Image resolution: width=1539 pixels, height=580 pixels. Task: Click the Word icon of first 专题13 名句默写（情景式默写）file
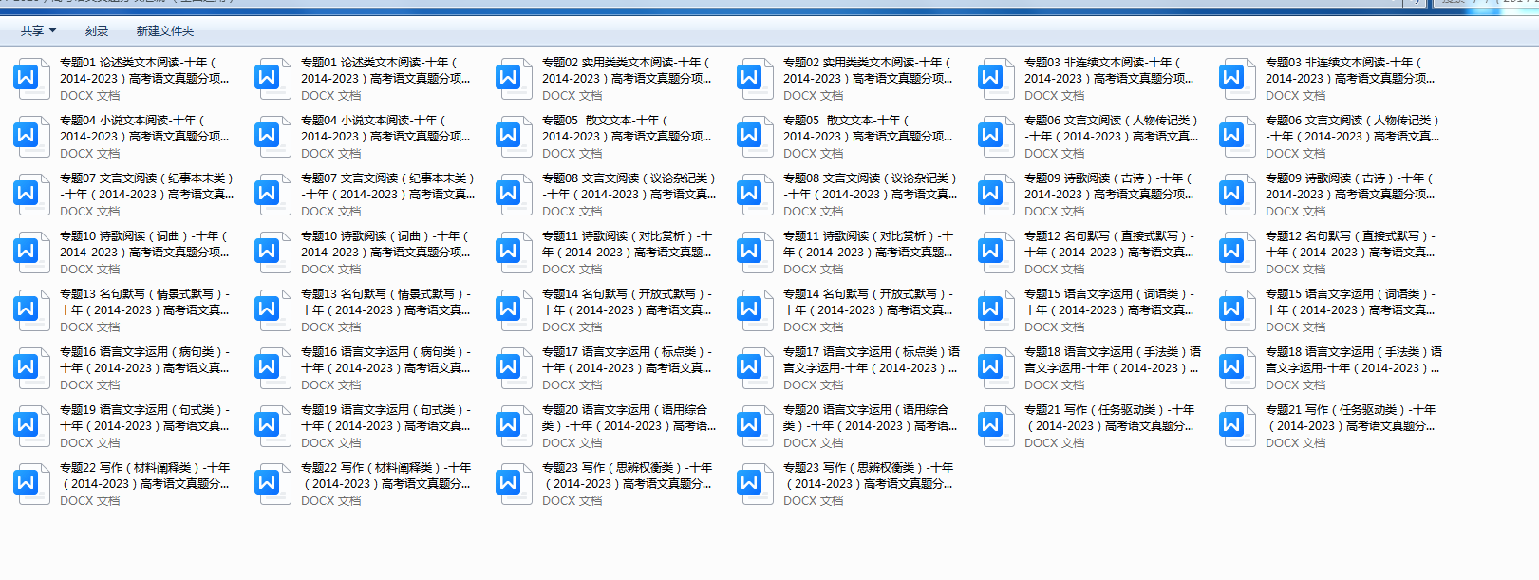31,310
